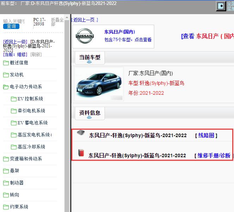Open the 线路图 wiring diagram link
This screenshot has height=212, width=234.
pos(206,136)
